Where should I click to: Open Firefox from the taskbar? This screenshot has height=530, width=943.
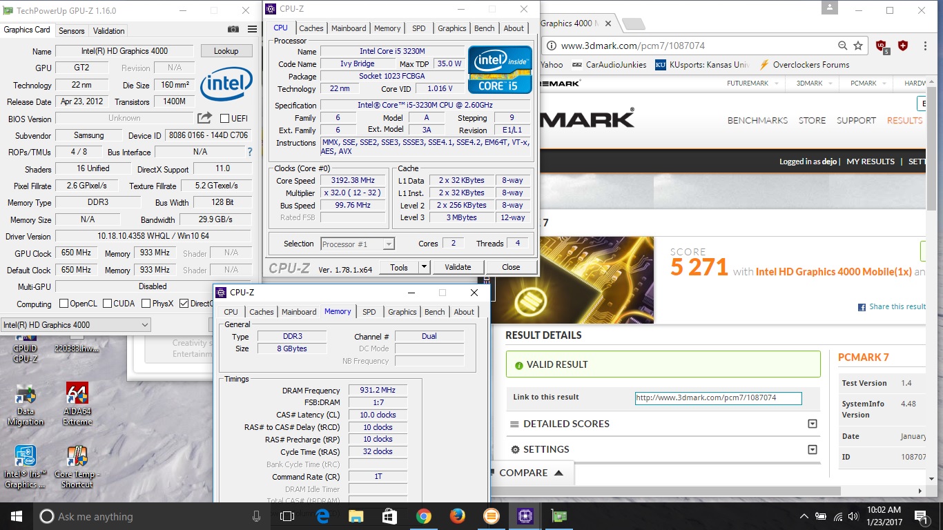[457, 516]
